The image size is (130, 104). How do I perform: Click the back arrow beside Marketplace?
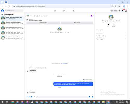[x=2, y=15]
